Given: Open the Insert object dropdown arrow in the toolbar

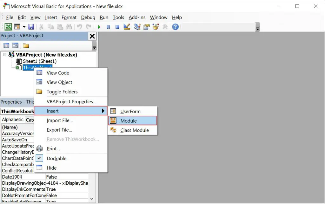Looking at the screenshot, I should point(24,27).
